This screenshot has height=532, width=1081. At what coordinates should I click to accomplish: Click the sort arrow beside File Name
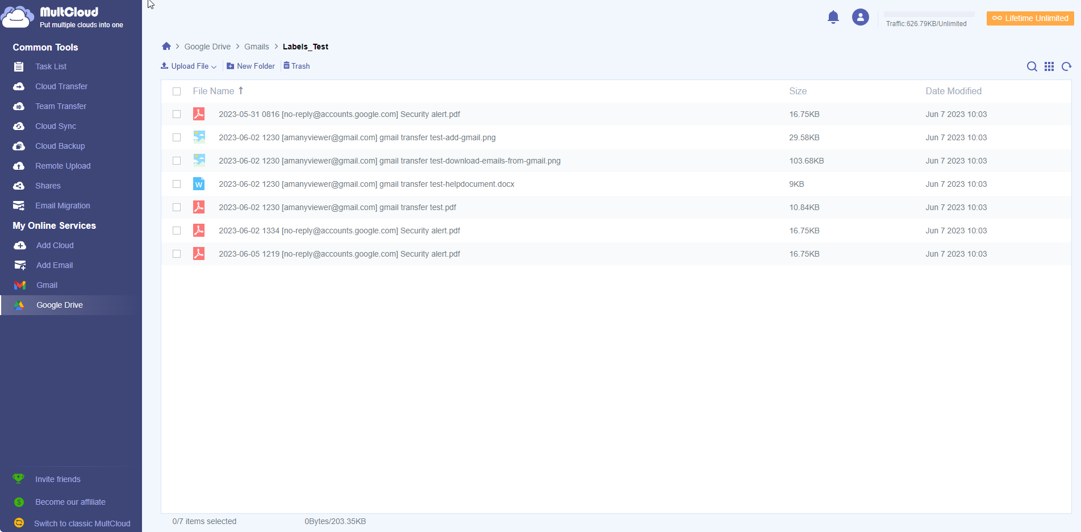[241, 91]
